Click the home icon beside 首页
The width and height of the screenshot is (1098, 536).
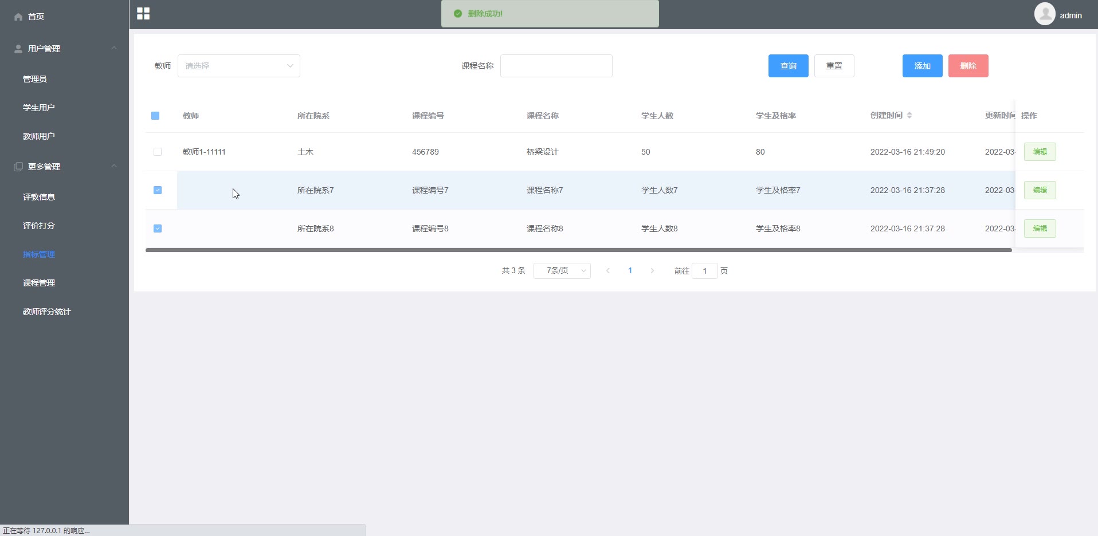click(18, 17)
